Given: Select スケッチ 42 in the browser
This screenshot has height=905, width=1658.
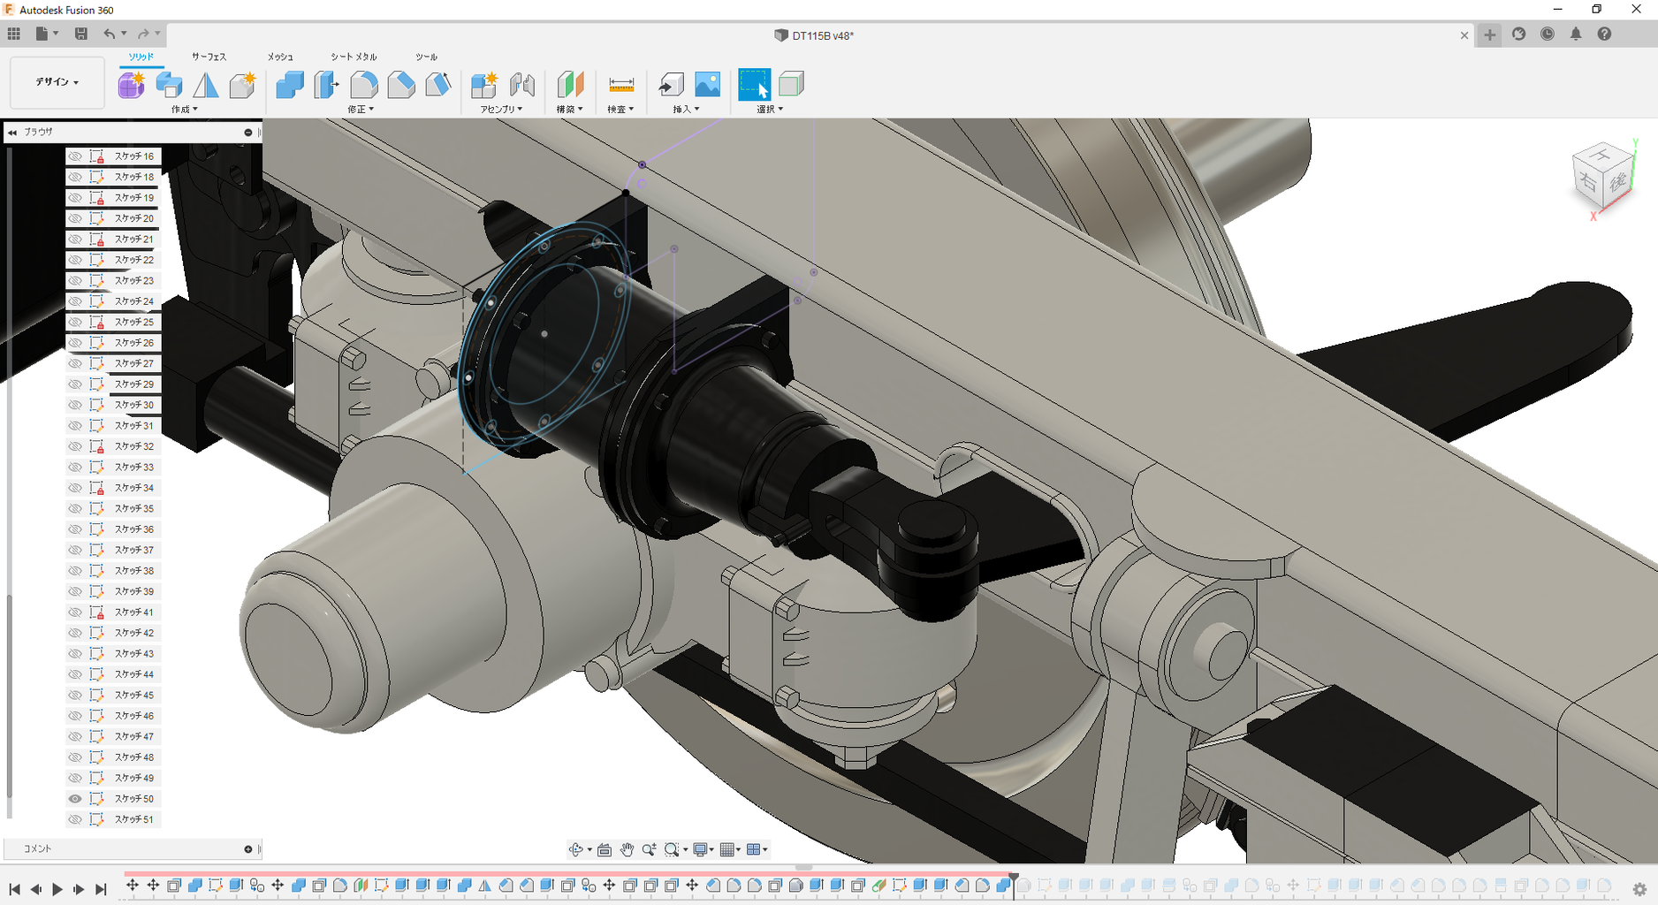Looking at the screenshot, I should point(134,633).
